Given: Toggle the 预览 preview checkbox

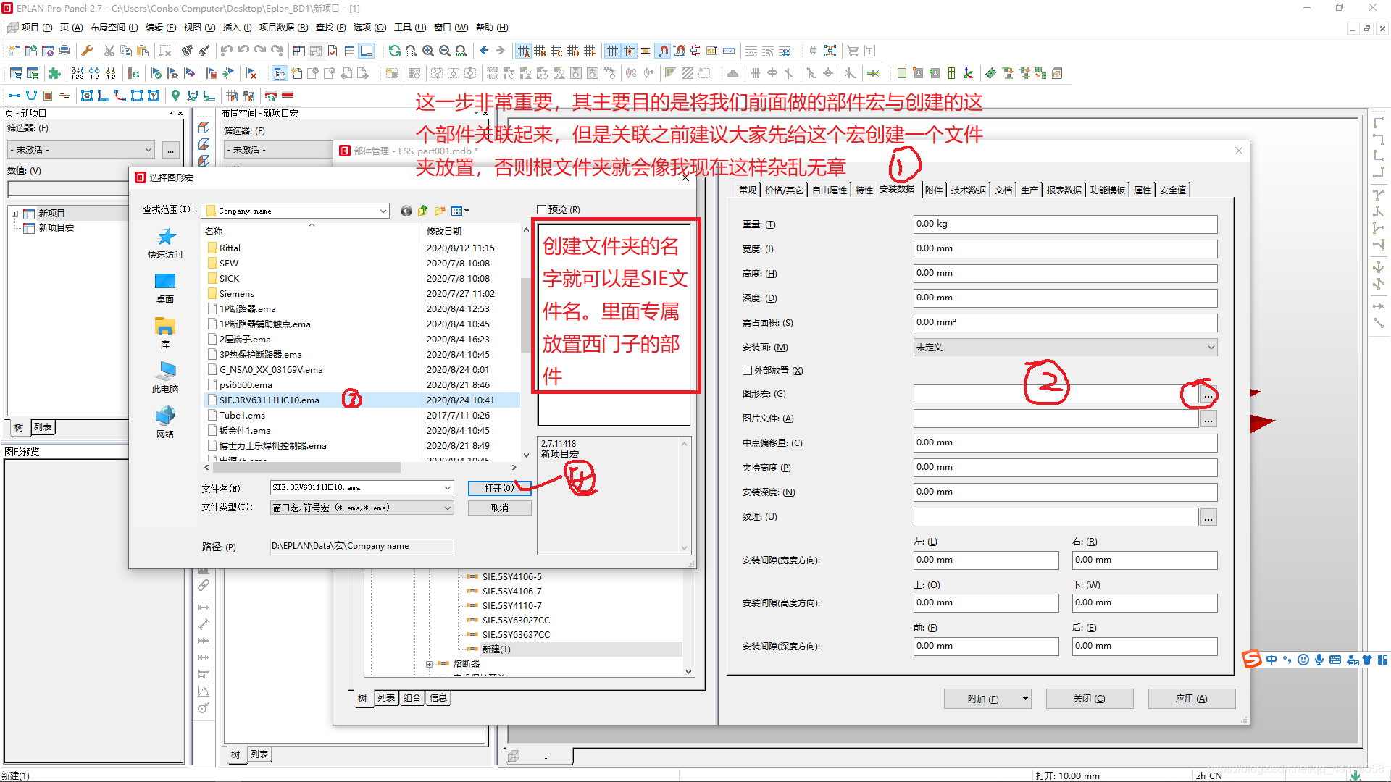Looking at the screenshot, I should click(542, 210).
